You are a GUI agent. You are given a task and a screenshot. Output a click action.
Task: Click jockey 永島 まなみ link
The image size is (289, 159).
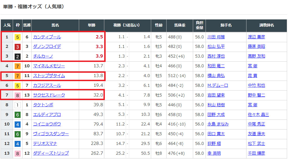pos(218,124)
